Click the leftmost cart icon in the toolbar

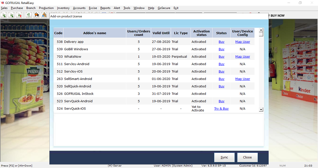[4, 15]
